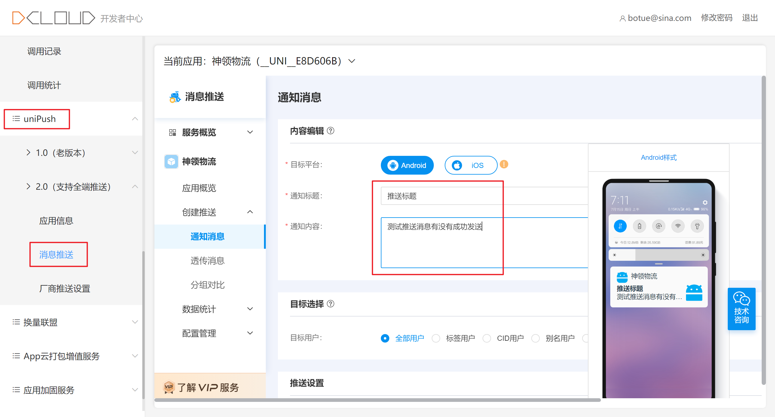This screenshot has height=417, width=775.
Task: Select the iOS target platform button
Action: pos(470,165)
